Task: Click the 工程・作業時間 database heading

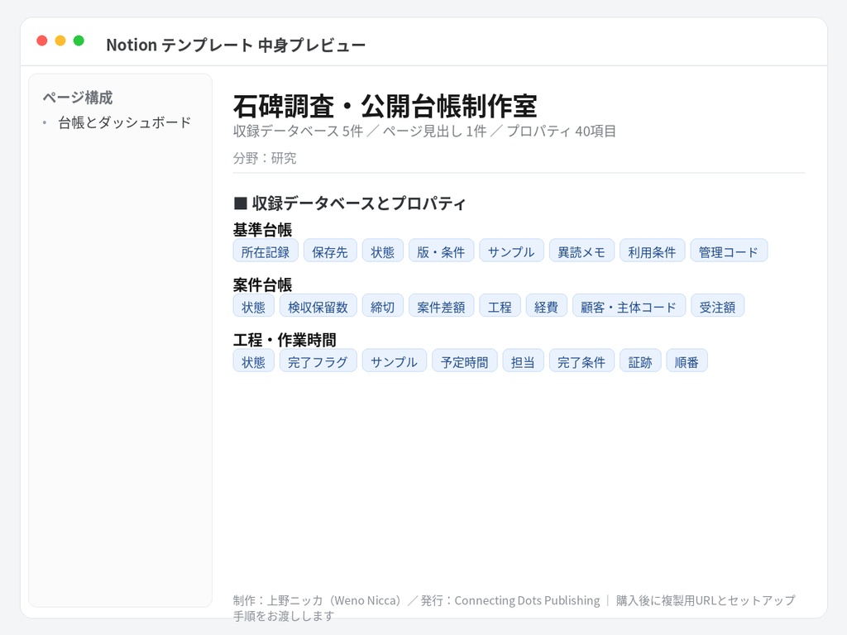Action: pos(285,340)
